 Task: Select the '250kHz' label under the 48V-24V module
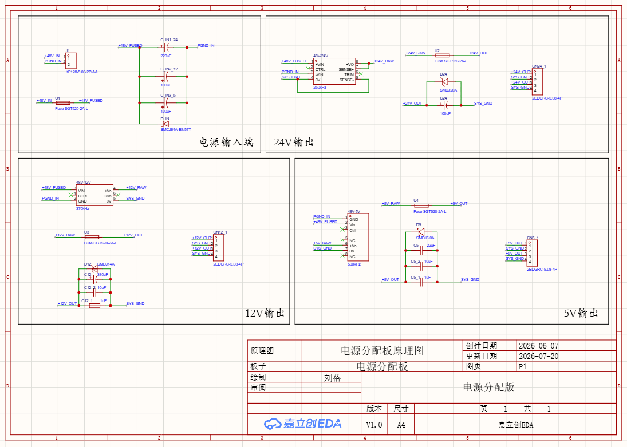point(320,87)
